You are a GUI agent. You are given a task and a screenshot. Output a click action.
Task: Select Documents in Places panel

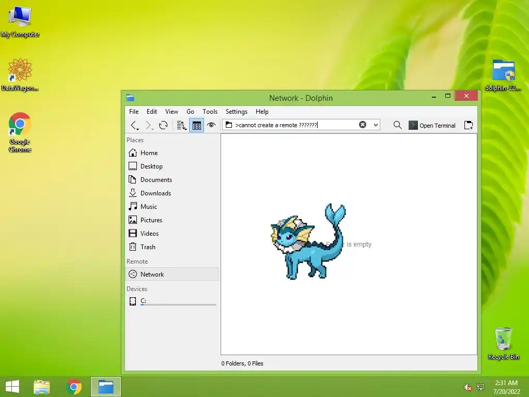click(x=172, y=180)
